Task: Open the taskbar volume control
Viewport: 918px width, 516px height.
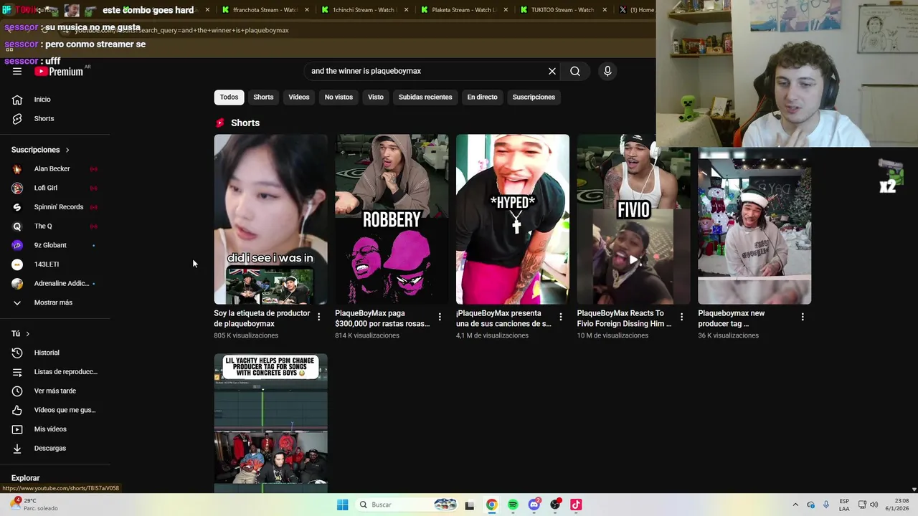Action: pos(874,505)
